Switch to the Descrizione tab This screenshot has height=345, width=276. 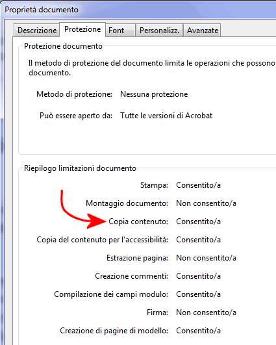coord(37,31)
